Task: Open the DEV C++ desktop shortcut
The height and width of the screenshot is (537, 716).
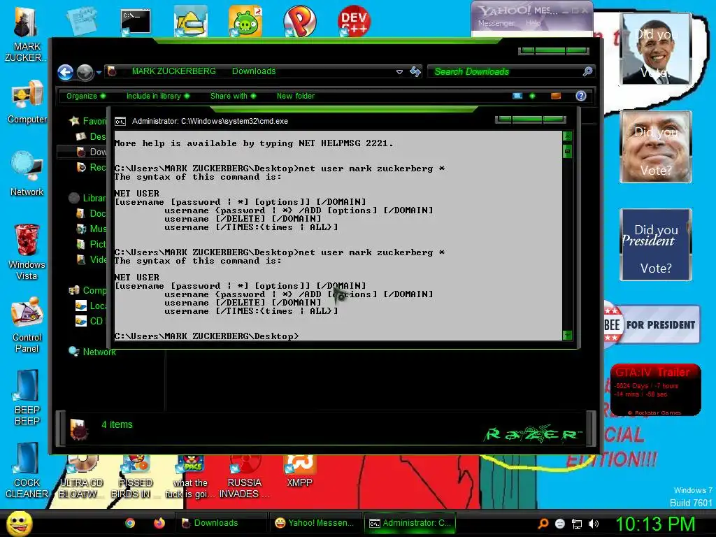Action: point(354,21)
